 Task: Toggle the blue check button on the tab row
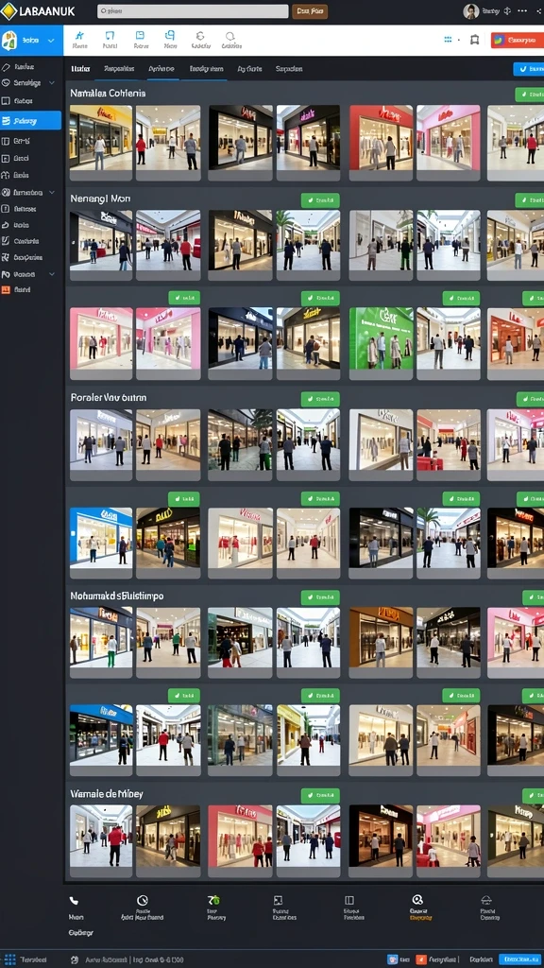529,69
